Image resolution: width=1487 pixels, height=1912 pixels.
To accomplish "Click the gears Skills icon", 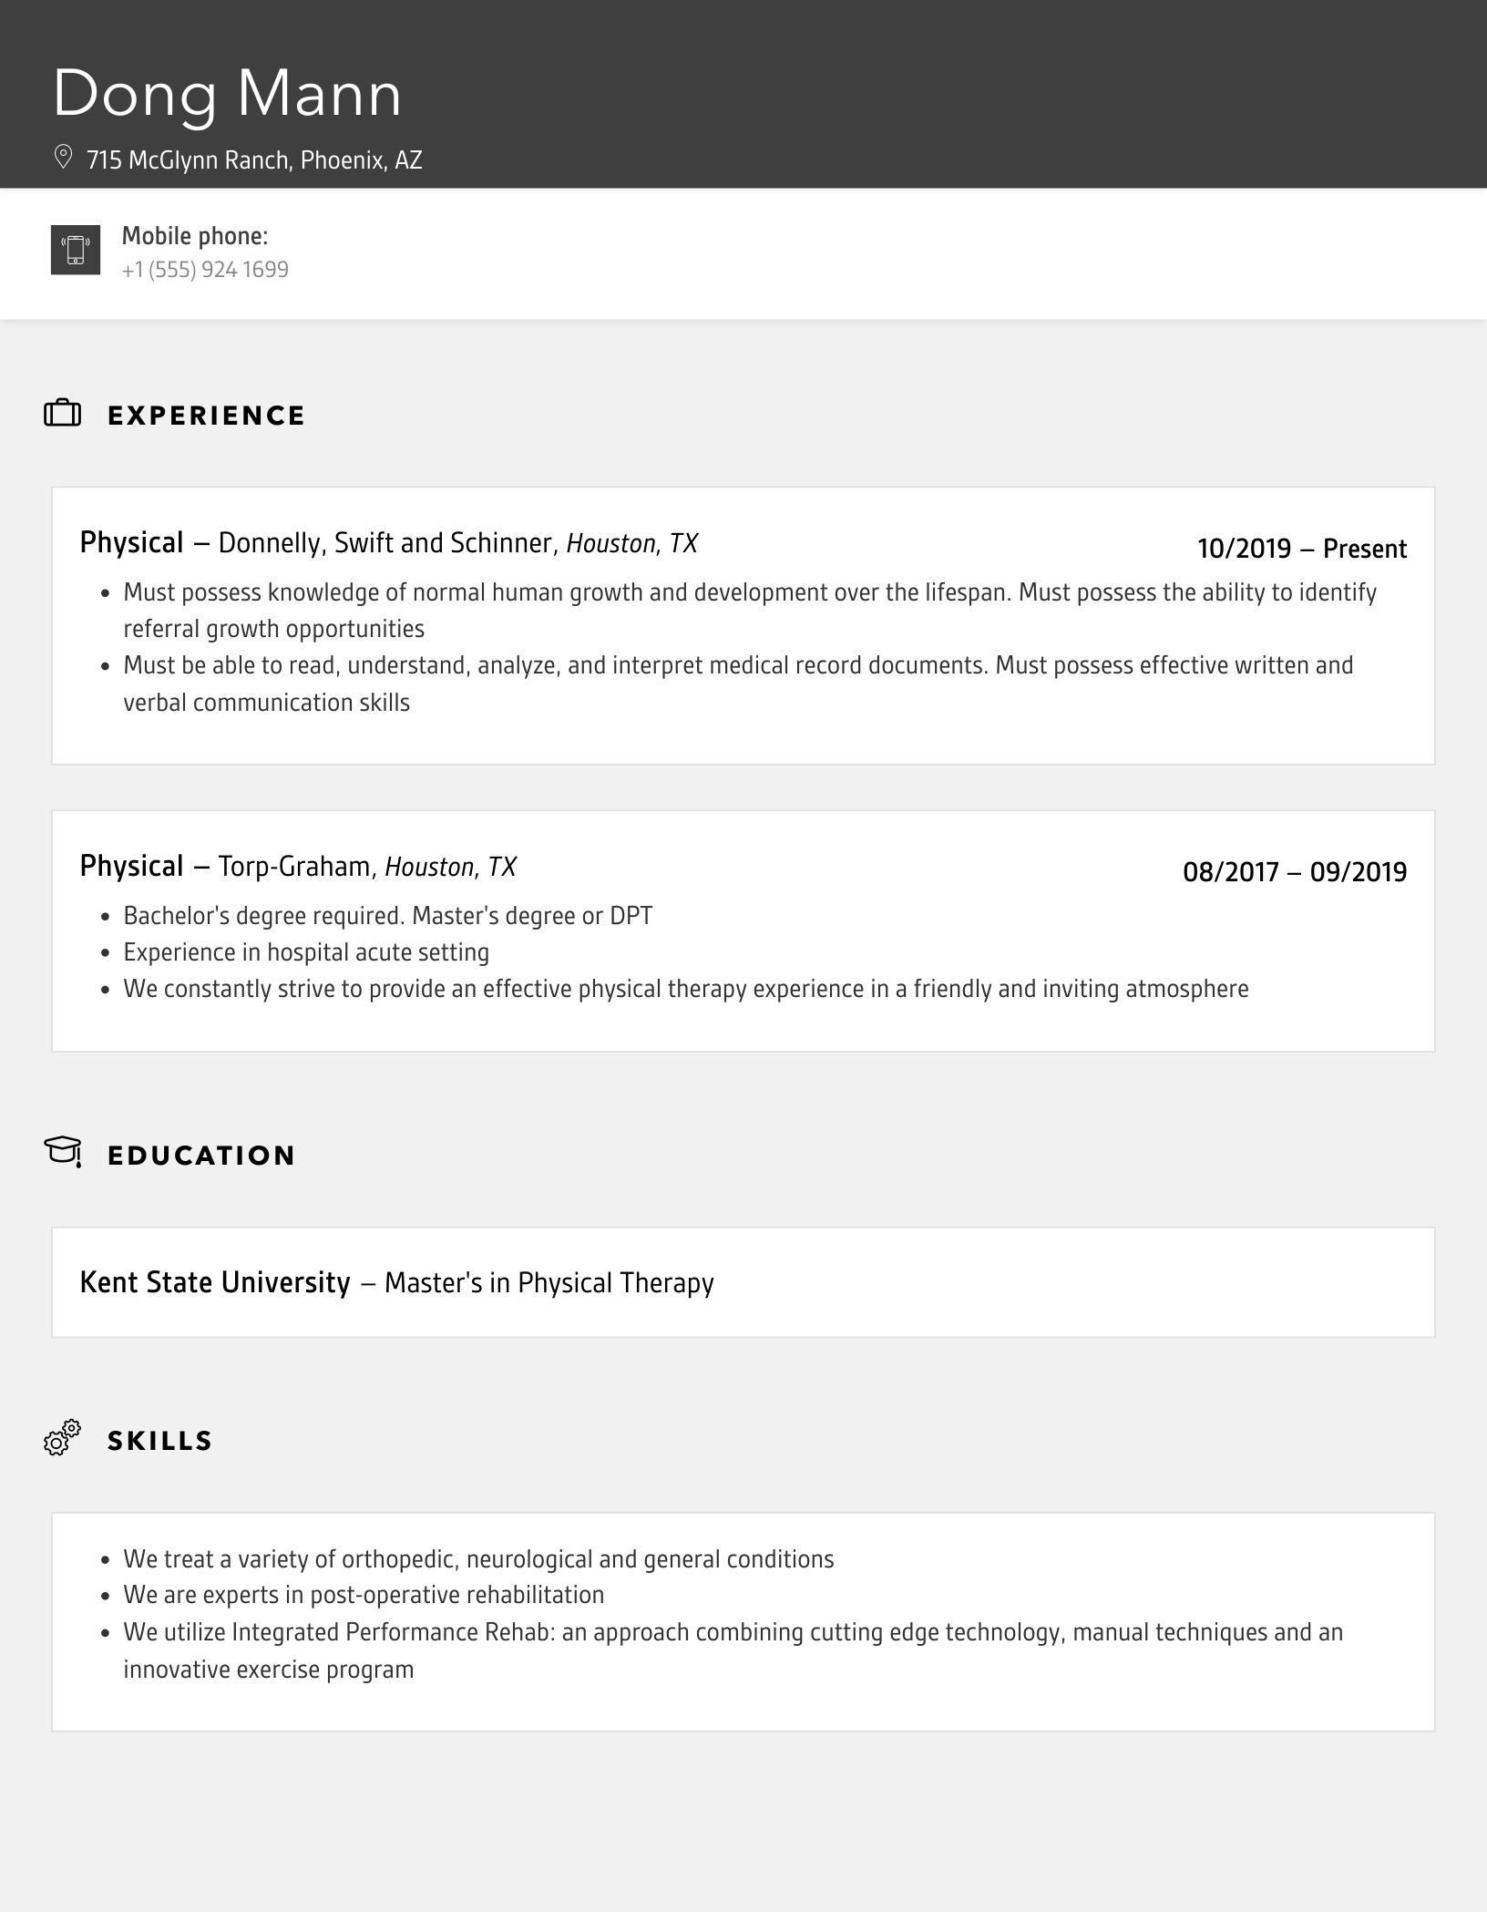I will [63, 1437].
